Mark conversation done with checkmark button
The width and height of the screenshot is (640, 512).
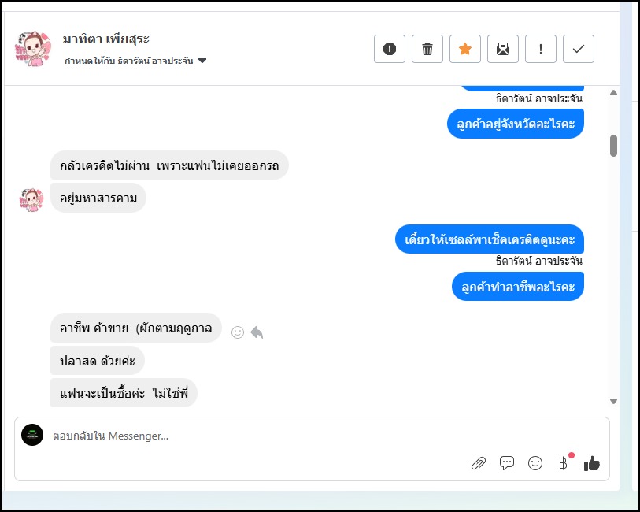coord(579,49)
